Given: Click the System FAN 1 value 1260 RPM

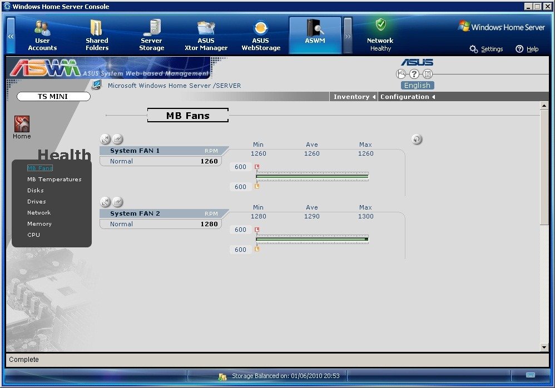Looking at the screenshot, I should pos(209,161).
